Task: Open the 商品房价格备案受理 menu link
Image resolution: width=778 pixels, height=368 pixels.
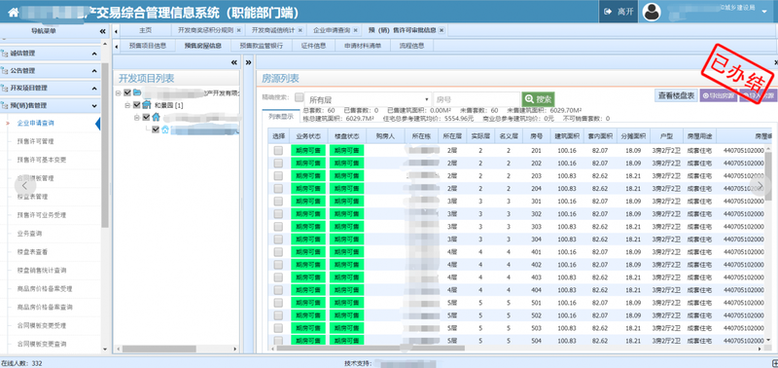Action: tap(45, 289)
